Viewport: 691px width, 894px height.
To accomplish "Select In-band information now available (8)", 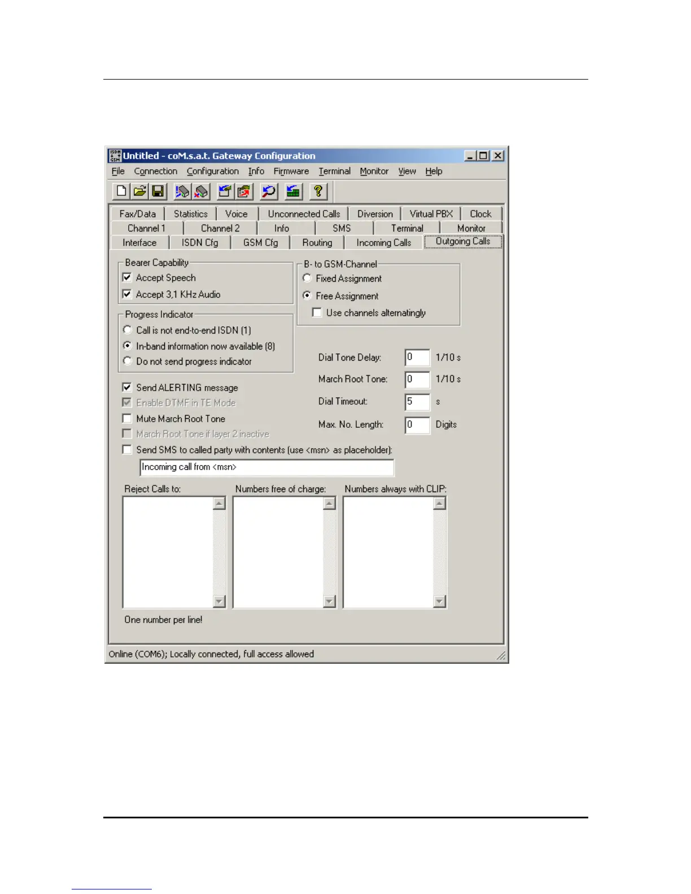I will click(128, 346).
